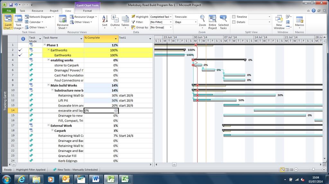This screenshot has width=329, height=184.
Task: Zoom to Selected Tasks
Action: coord(223,22)
